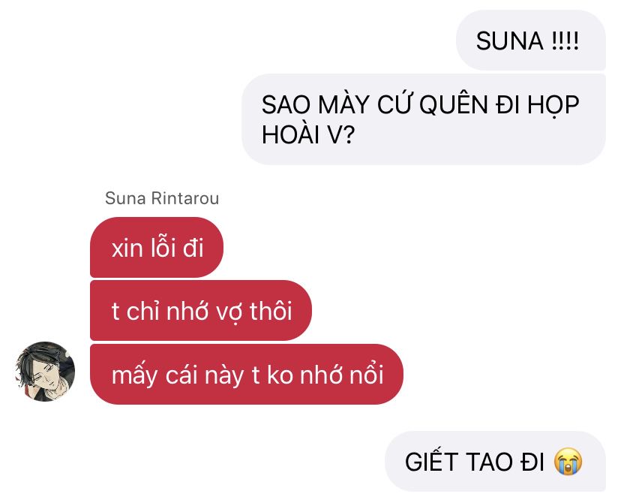Screen dimensions: 621x503
Task: Open the sender name Suna Rintarou
Action: click(x=162, y=198)
